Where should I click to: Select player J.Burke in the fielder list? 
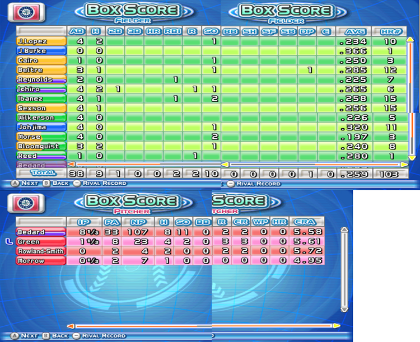point(41,50)
